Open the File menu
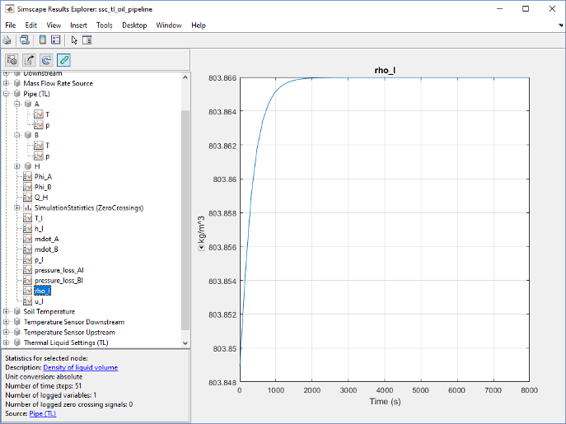Screen dimensions: 566x424 click(x=11, y=26)
